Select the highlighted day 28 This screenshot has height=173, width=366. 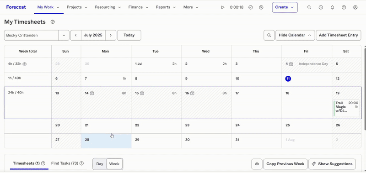pos(106,141)
